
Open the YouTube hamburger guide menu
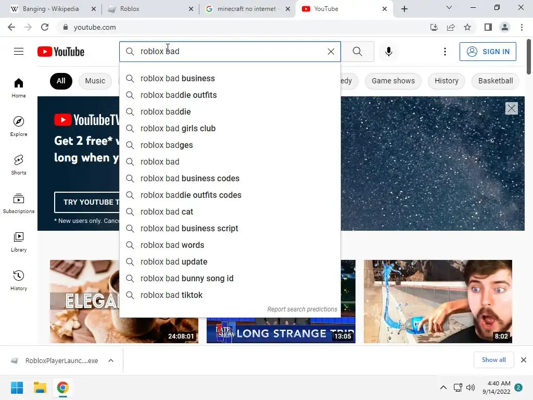pyautogui.click(x=19, y=52)
